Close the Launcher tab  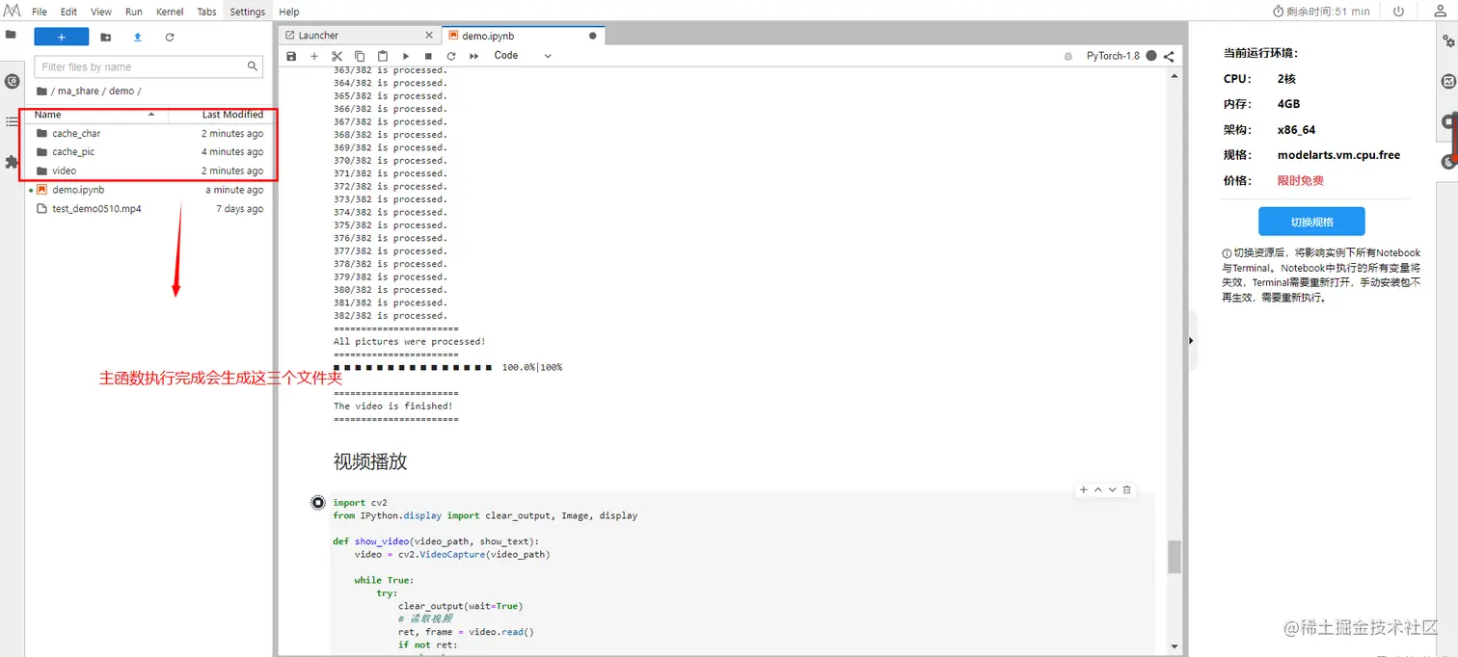coord(430,36)
